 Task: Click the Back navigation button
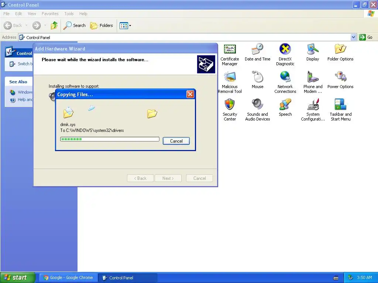pos(13,25)
